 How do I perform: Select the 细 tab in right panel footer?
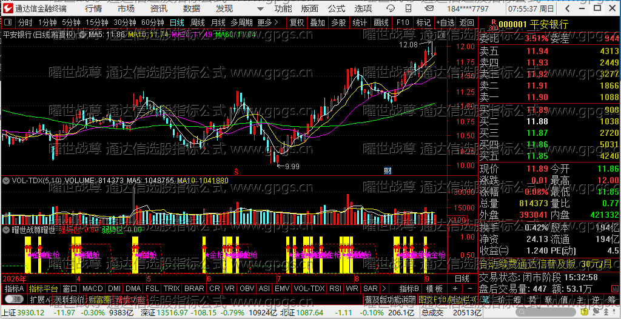(x=517, y=299)
